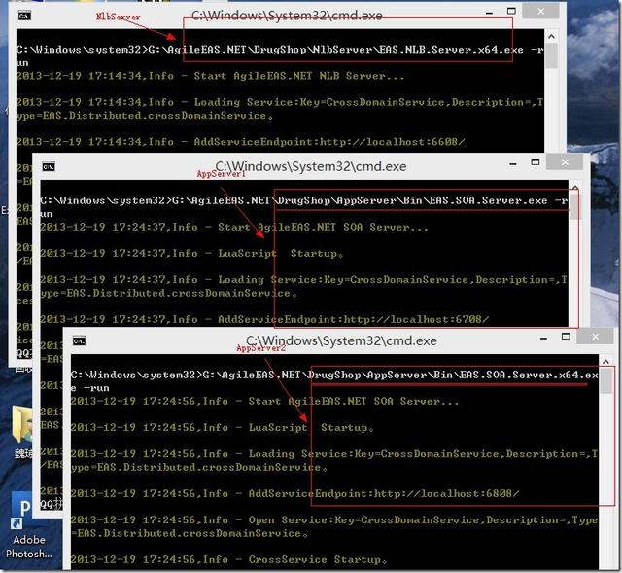Click the cmd icon in AppServer1 window title bar

pyautogui.click(x=49, y=166)
